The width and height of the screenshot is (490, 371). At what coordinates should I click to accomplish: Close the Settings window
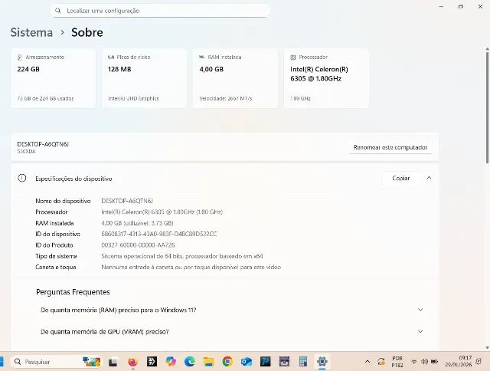pos(481,7)
